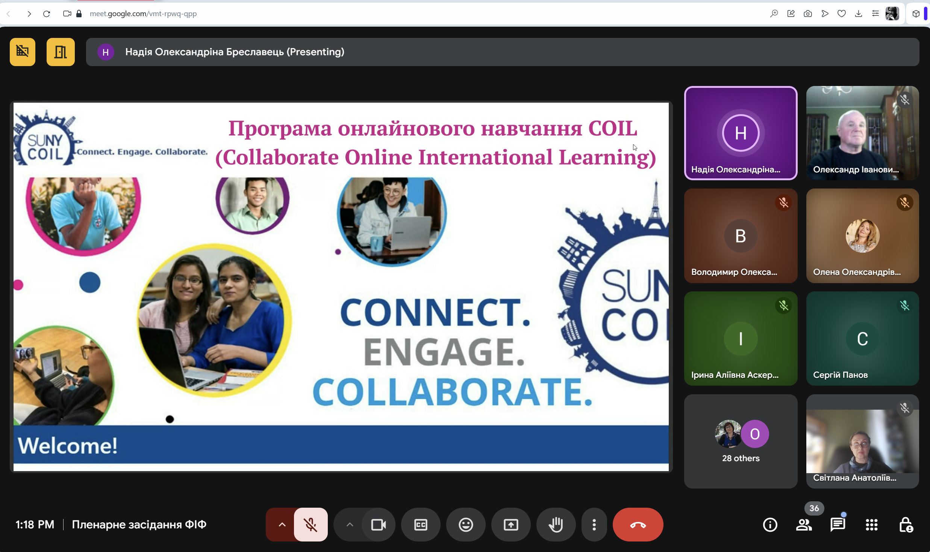Image resolution: width=930 pixels, height=552 pixels.
Task: Open meeting details info icon
Action: [770, 525]
